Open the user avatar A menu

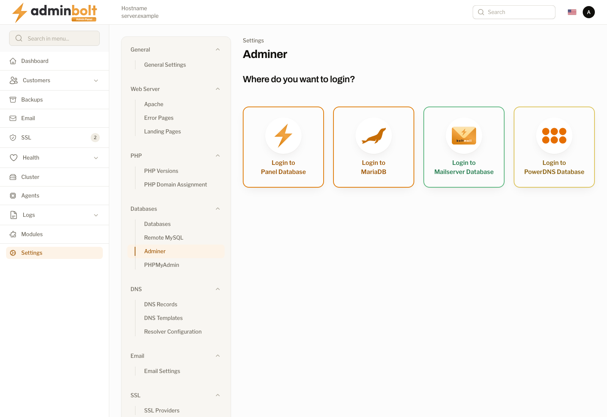click(x=589, y=12)
